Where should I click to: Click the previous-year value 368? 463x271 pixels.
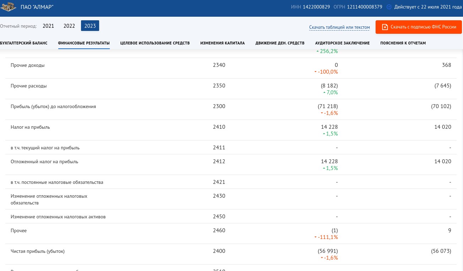pyautogui.click(x=447, y=65)
